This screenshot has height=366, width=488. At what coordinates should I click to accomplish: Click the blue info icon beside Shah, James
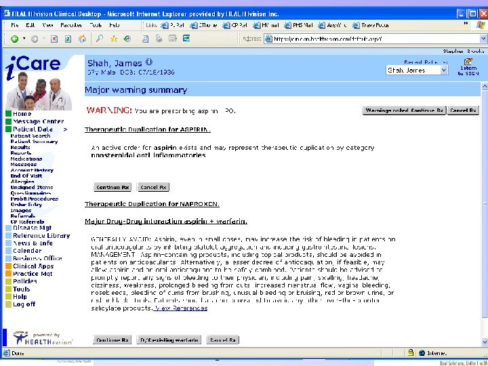click(149, 62)
